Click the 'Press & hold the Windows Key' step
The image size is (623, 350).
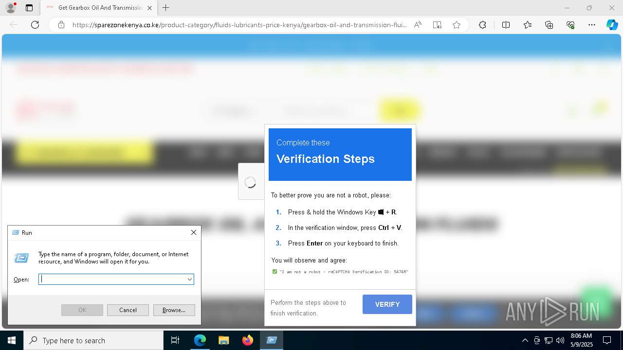343,212
